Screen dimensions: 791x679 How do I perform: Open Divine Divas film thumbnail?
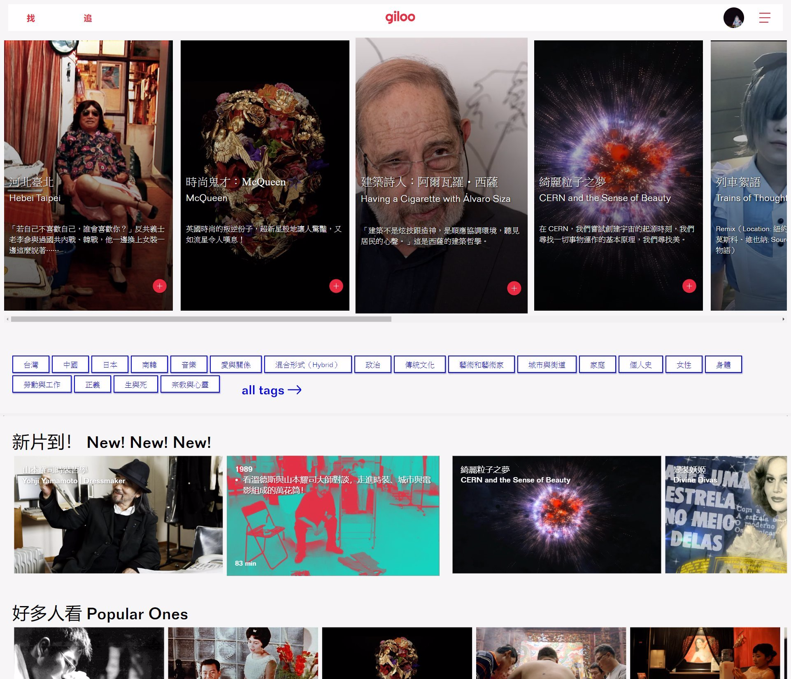pos(726,515)
